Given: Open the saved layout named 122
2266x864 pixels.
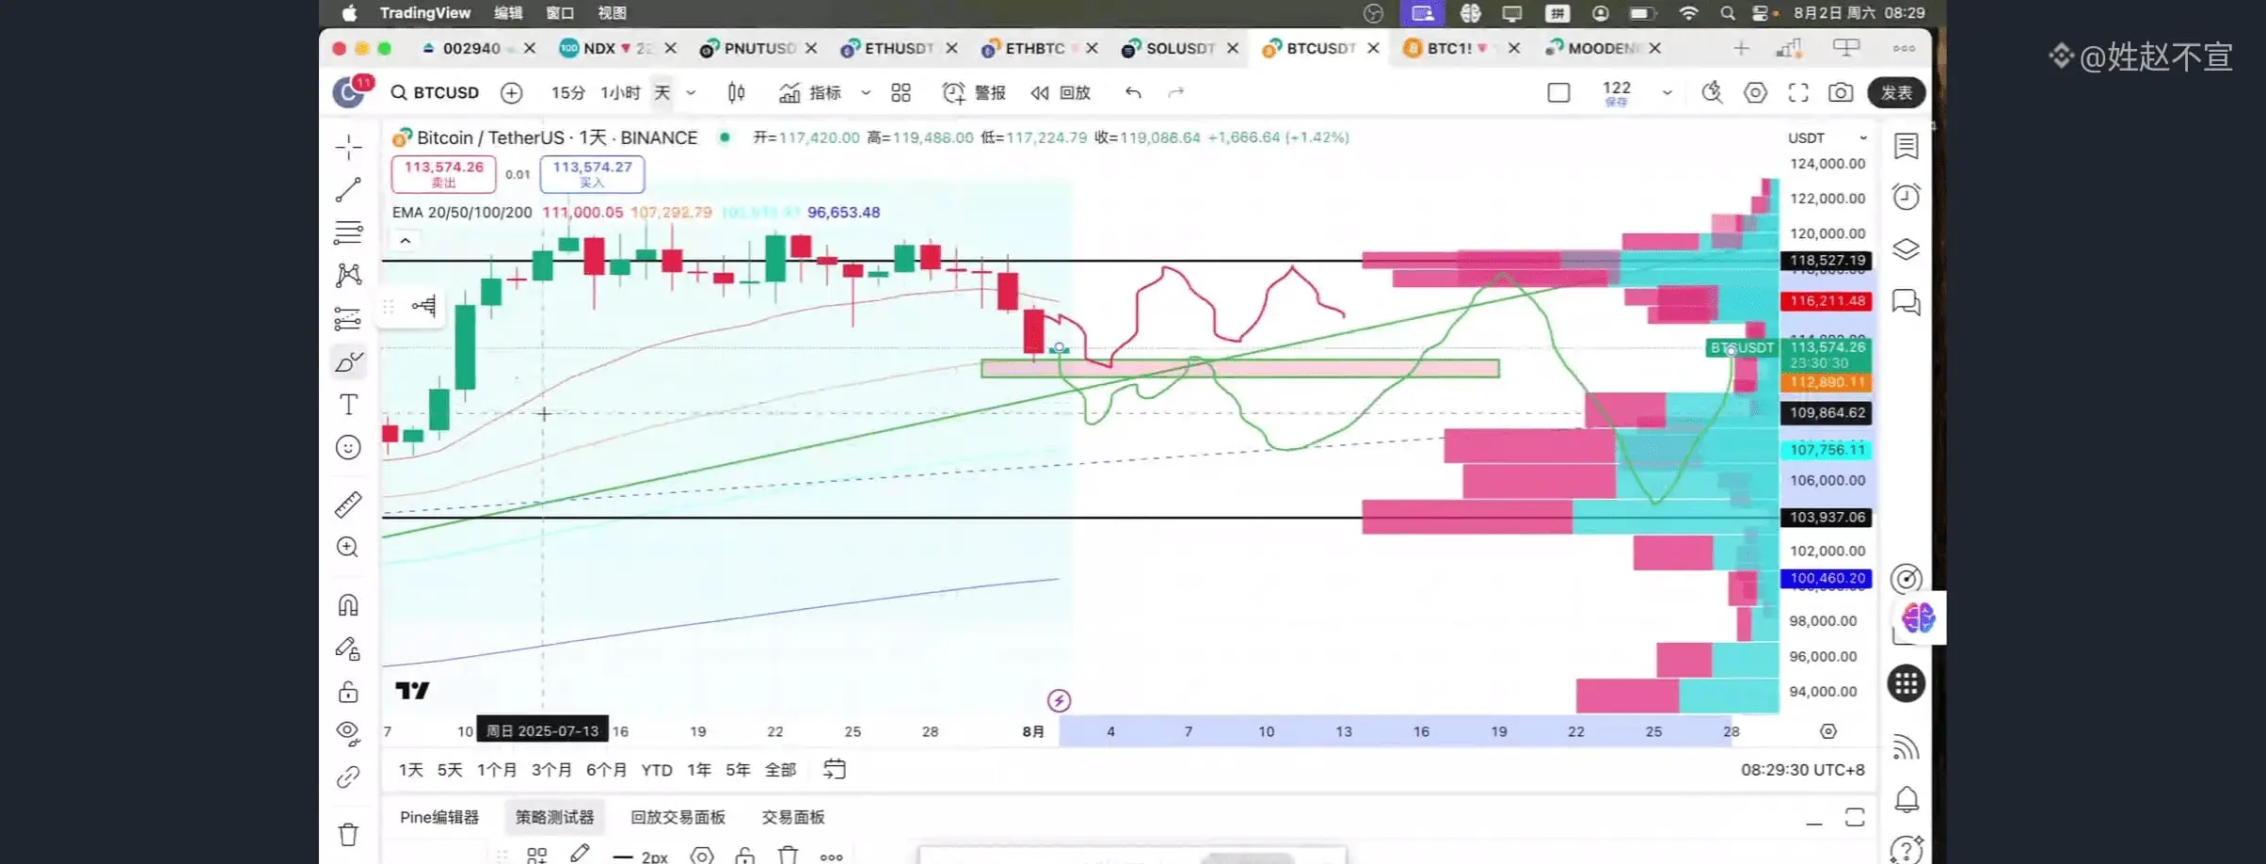Looking at the screenshot, I should pyautogui.click(x=1616, y=92).
